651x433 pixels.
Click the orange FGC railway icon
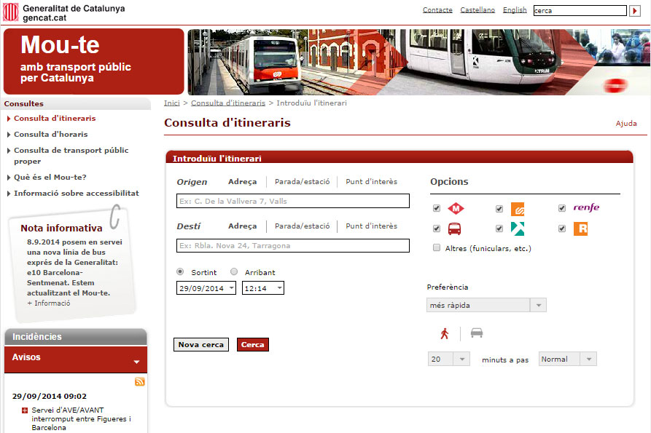[518, 209]
